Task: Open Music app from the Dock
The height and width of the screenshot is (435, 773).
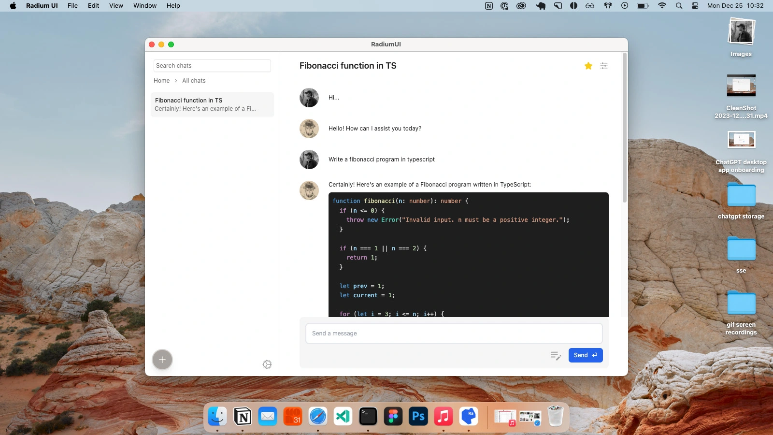Action: coord(444,416)
